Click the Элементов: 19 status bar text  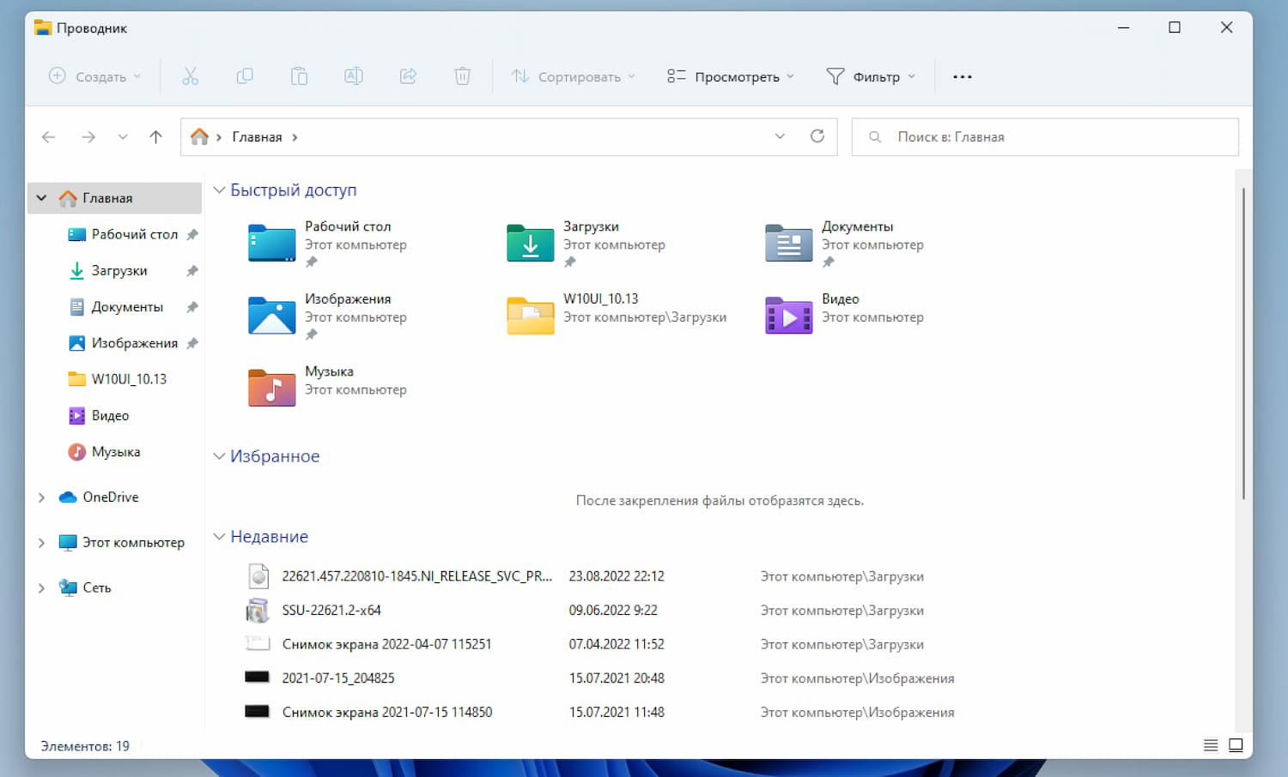[85, 746]
